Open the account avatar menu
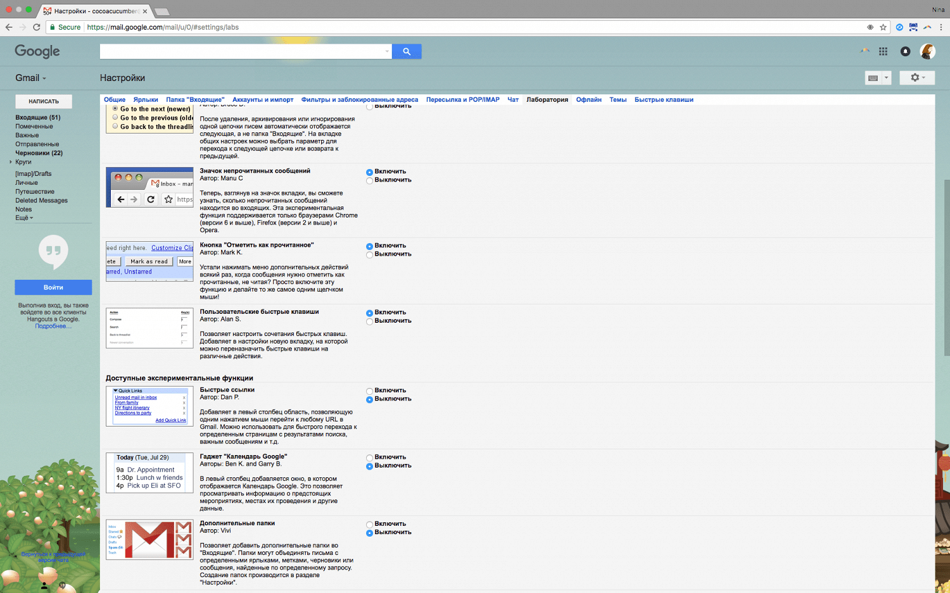 pos(928,51)
